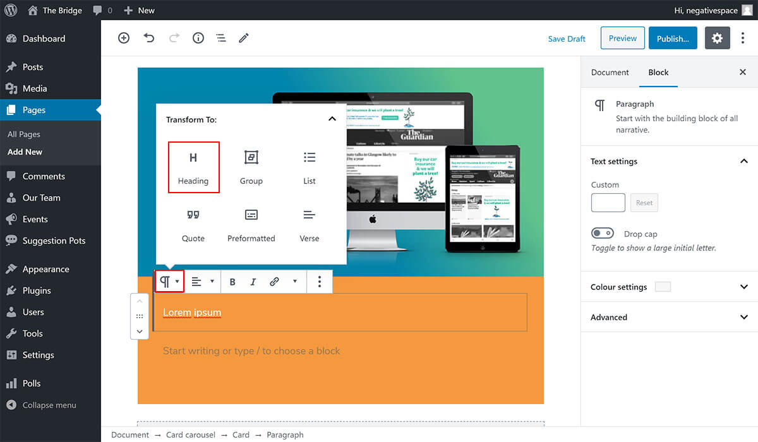Click the Publish button

click(673, 39)
